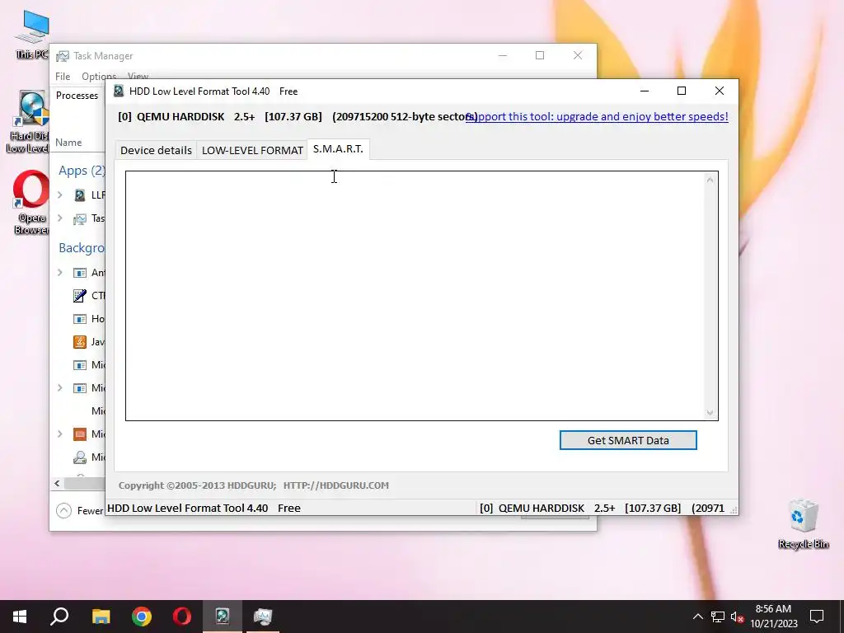Collapse Task Manager with Fewer details arrow
This screenshot has width=844, height=633.
point(63,510)
